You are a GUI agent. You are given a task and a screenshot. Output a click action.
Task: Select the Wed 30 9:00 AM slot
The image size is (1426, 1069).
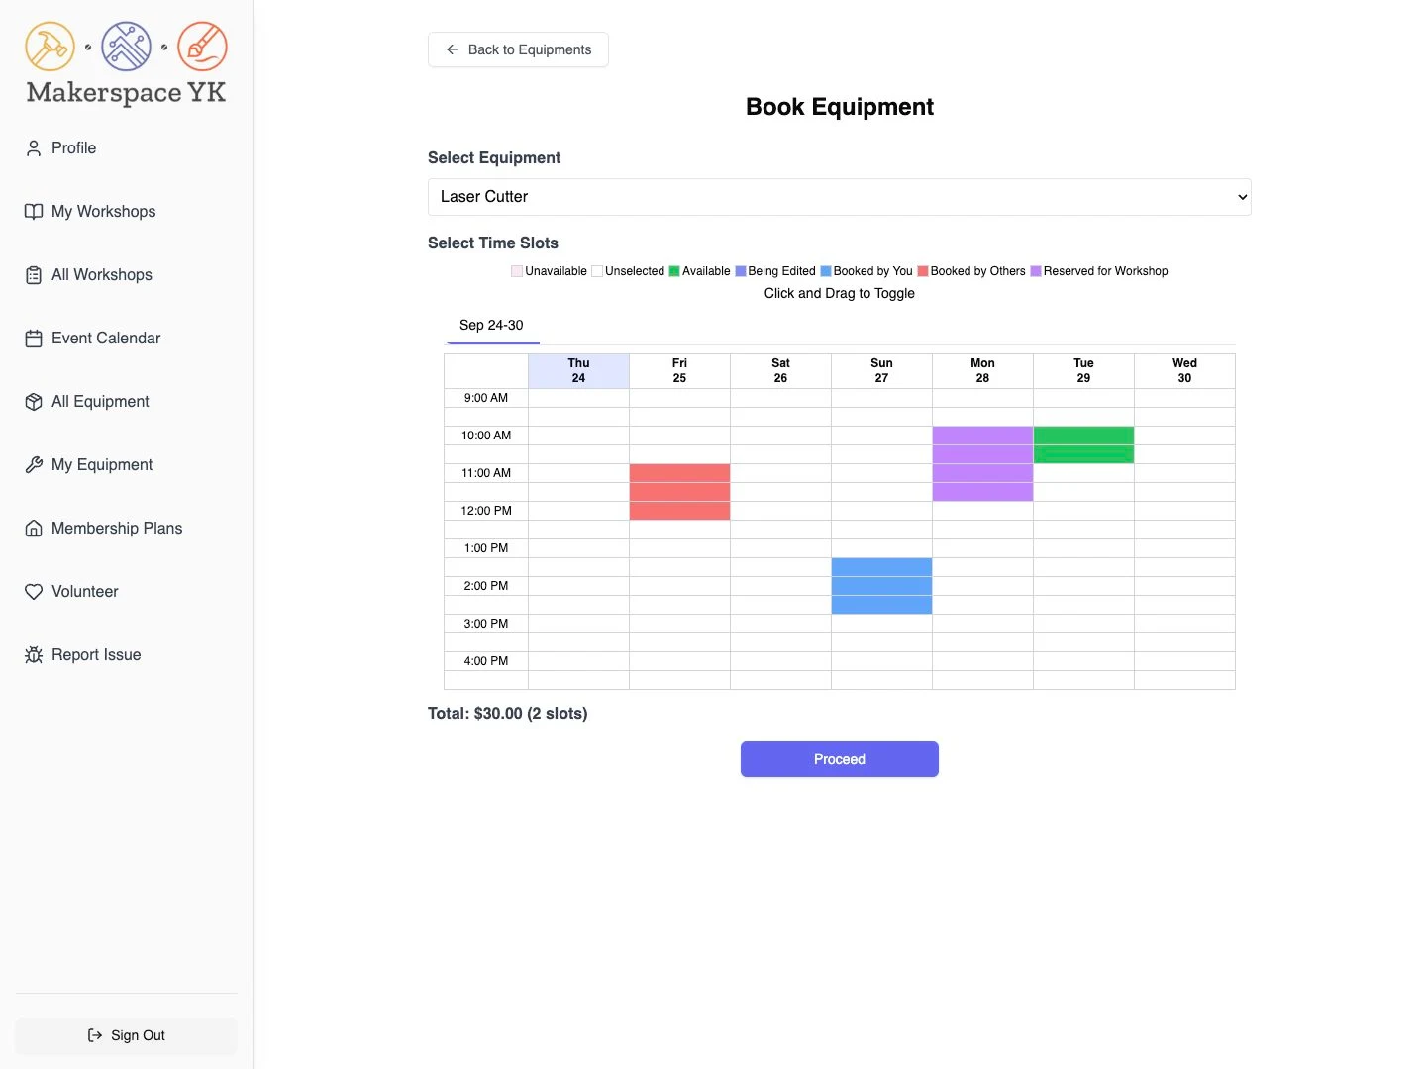pos(1184,398)
